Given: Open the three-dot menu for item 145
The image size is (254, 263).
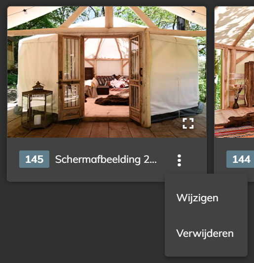Looking at the screenshot, I should tap(179, 160).
